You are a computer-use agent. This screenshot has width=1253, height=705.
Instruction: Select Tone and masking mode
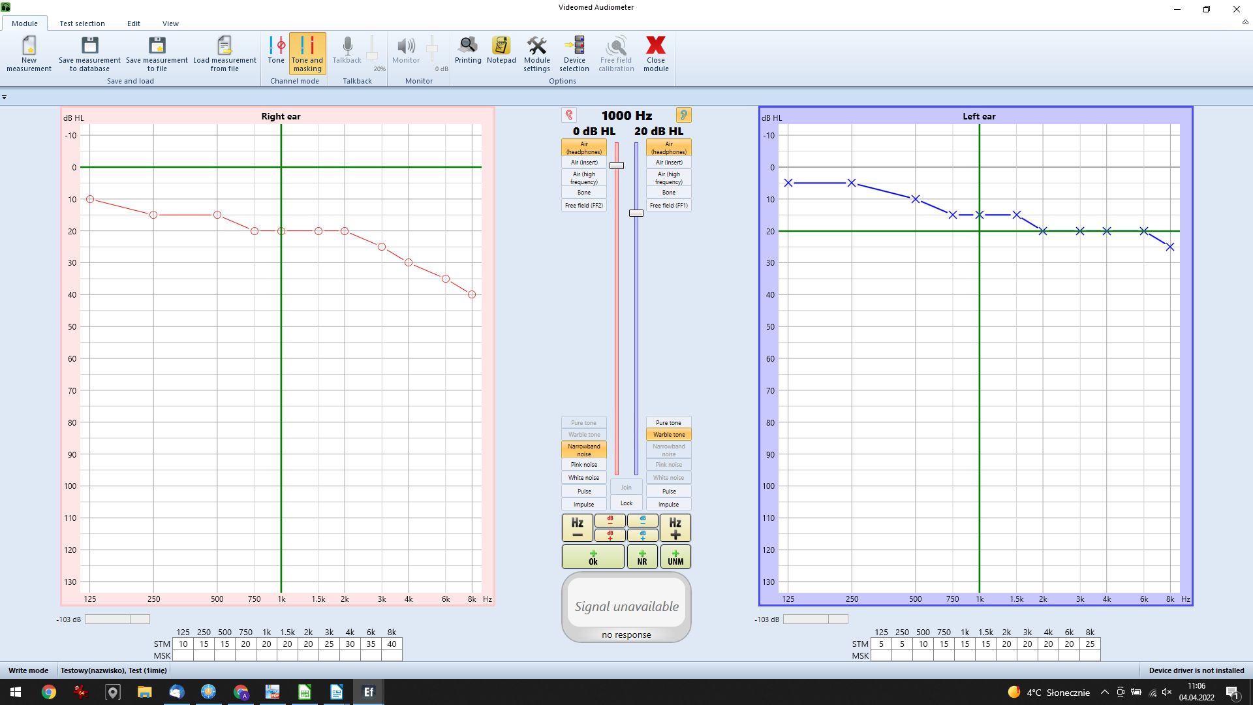[x=307, y=54]
